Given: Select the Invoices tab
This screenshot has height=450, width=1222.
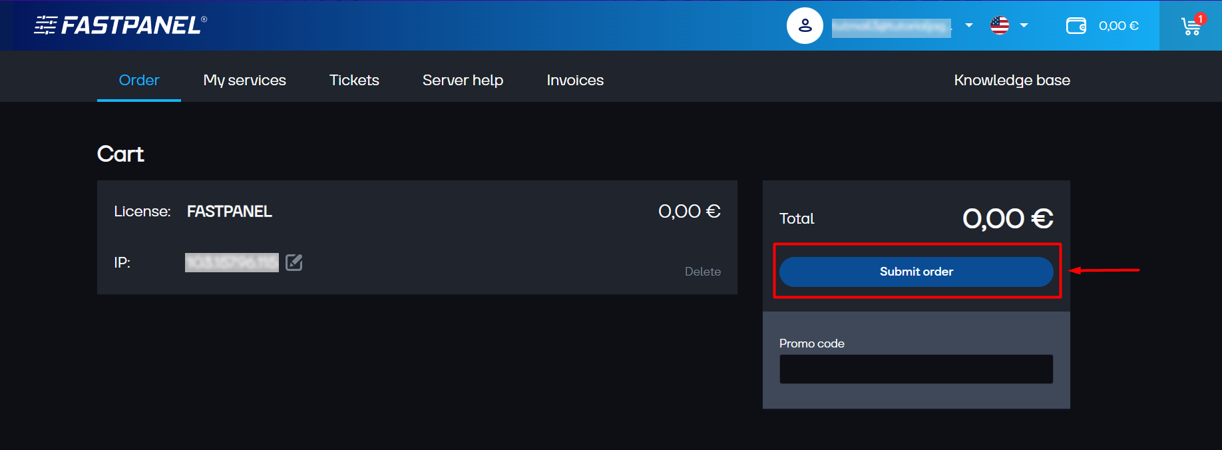Looking at the screenshot, I should point(575,80).
